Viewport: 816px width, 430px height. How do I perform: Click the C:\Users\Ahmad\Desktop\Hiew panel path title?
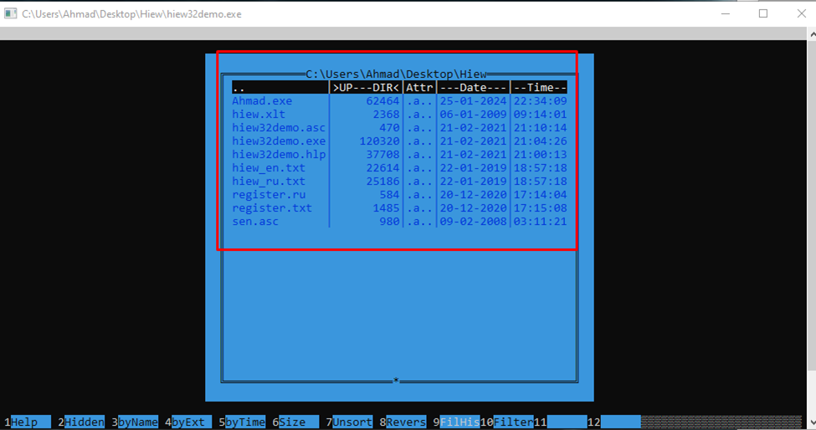coord(396,74)
